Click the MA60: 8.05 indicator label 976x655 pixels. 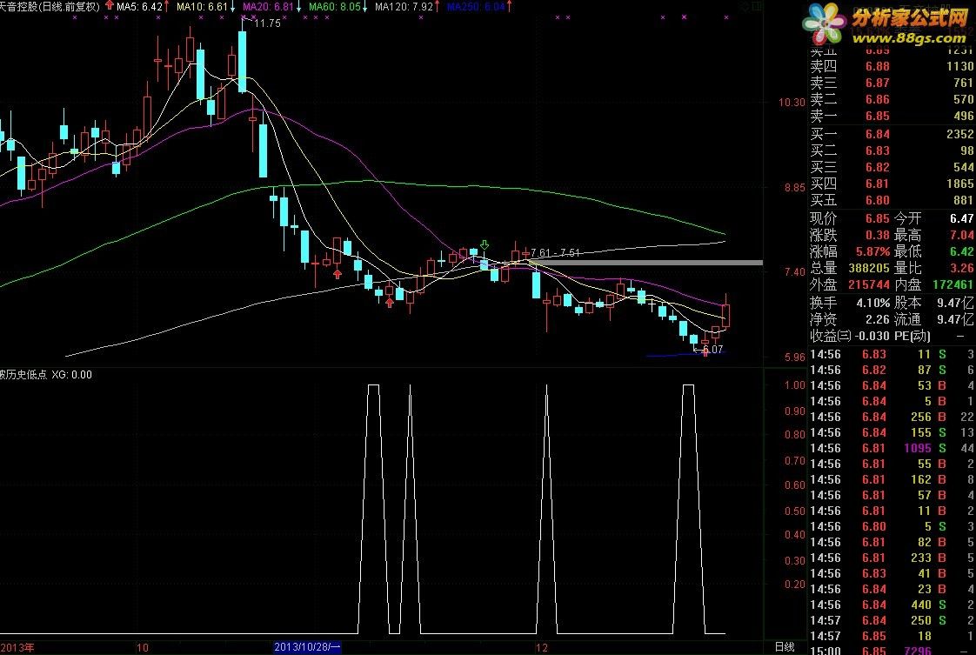(335, 7)
